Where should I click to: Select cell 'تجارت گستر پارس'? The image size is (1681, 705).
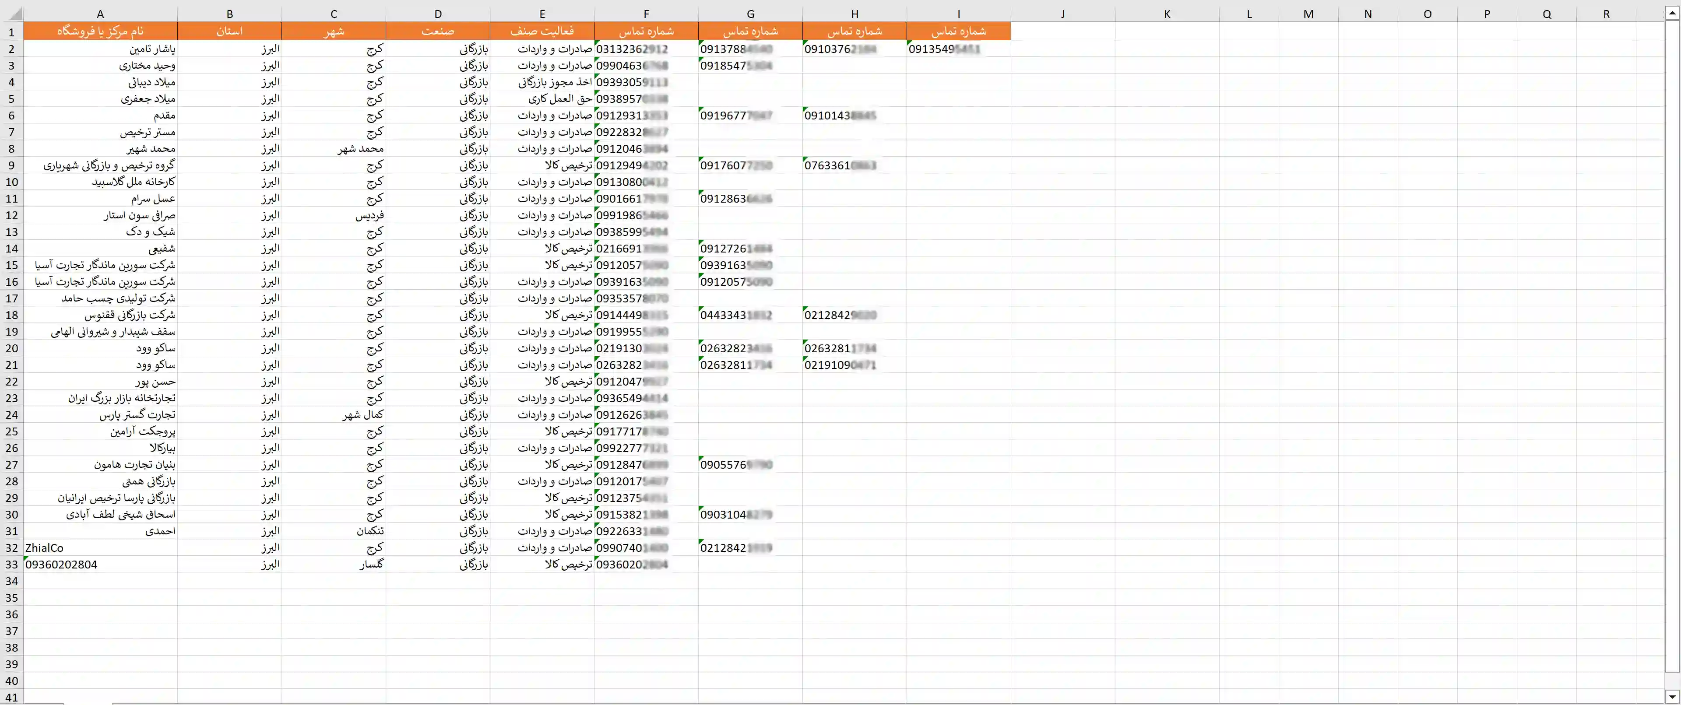pos(100,415)
